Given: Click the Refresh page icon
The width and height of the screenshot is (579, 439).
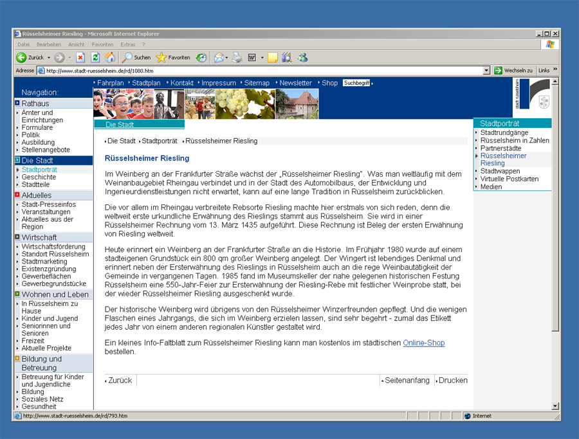Looking at the screenshot, I should click(95, 58).
